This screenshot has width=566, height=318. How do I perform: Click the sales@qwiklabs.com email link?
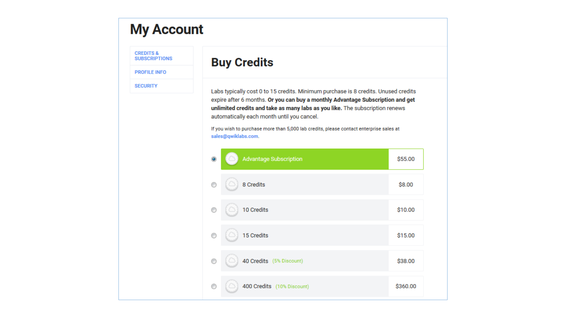click(x=235, y=136)
